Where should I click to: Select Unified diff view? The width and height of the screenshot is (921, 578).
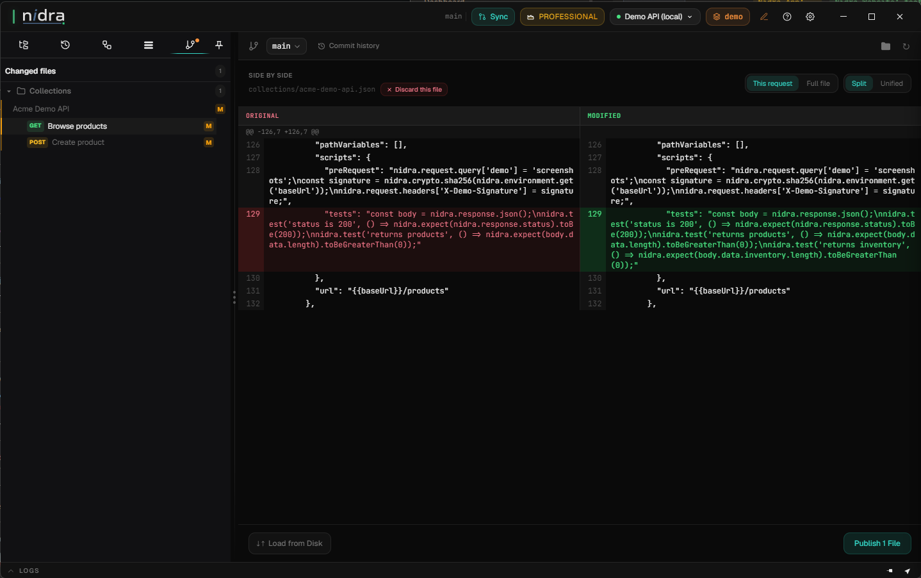click(x=892, y=83)
